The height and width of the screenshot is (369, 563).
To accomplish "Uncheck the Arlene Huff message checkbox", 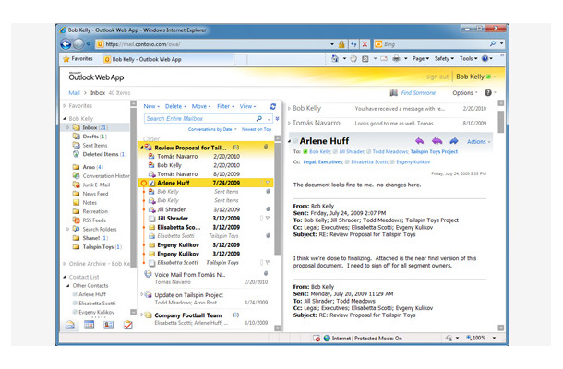I will point(151,183).
